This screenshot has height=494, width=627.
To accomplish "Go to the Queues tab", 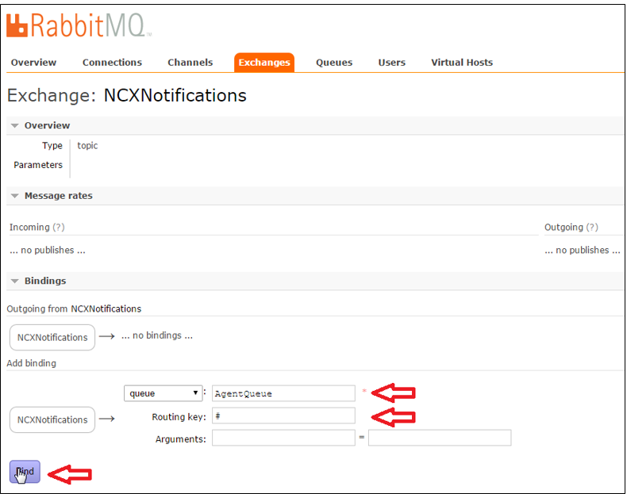I will coord(334,63).
